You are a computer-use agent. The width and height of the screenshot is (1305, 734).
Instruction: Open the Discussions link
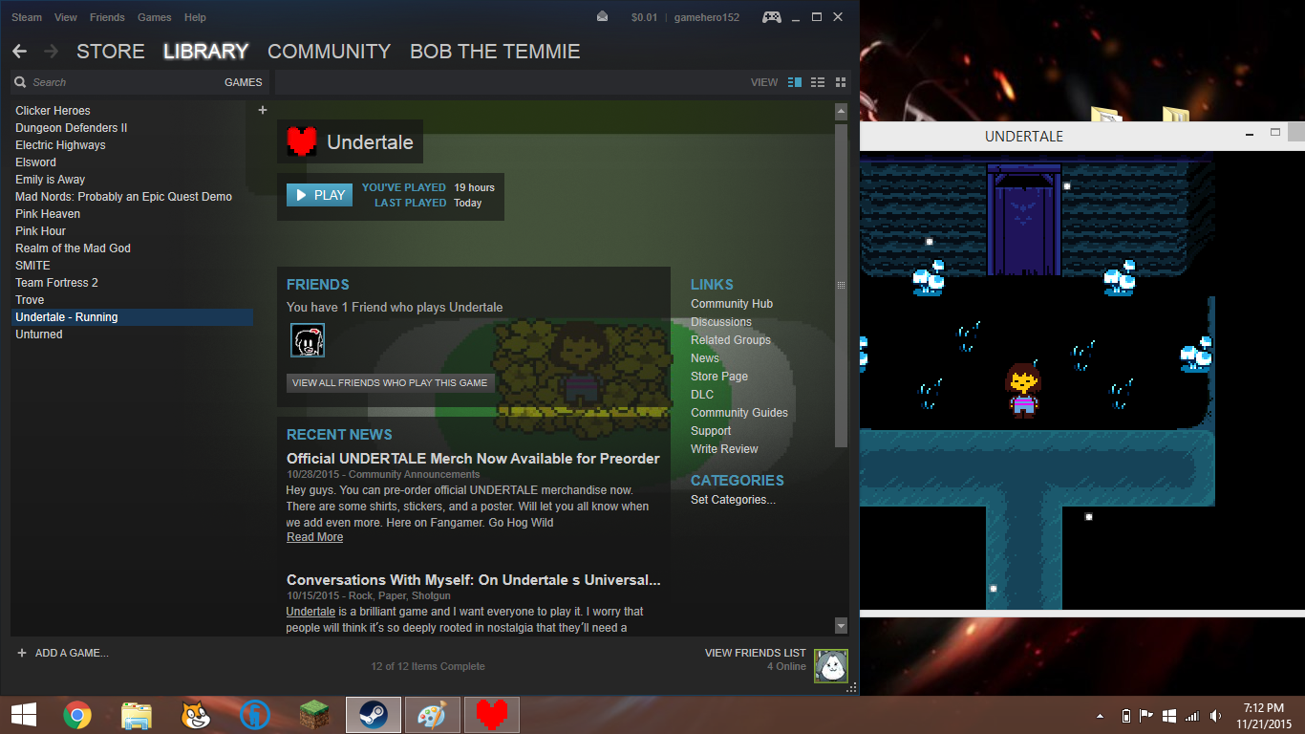tap(721, 322)
